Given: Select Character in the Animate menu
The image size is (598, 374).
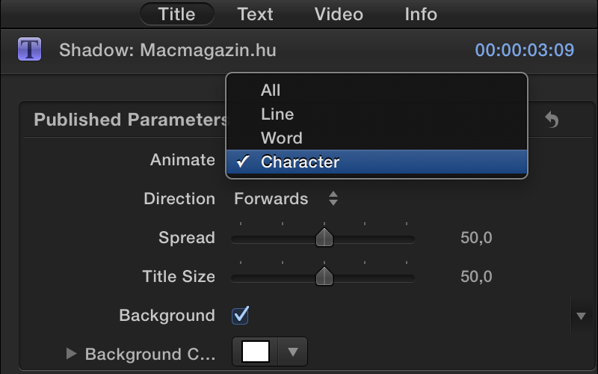Looking at the screenshot, I should tap(300, 162).
